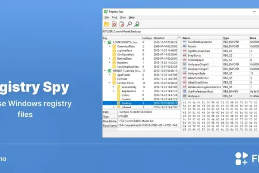Expand the Appearance key

pyautogui.click(x=114, y=91)
